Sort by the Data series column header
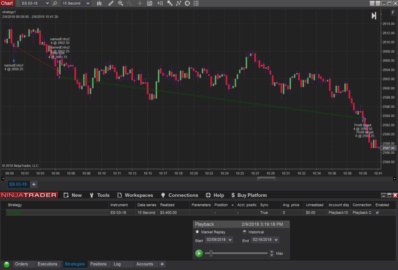Viewport: 398px width, 270px height. pyautogui.click(x=147, y=205)
